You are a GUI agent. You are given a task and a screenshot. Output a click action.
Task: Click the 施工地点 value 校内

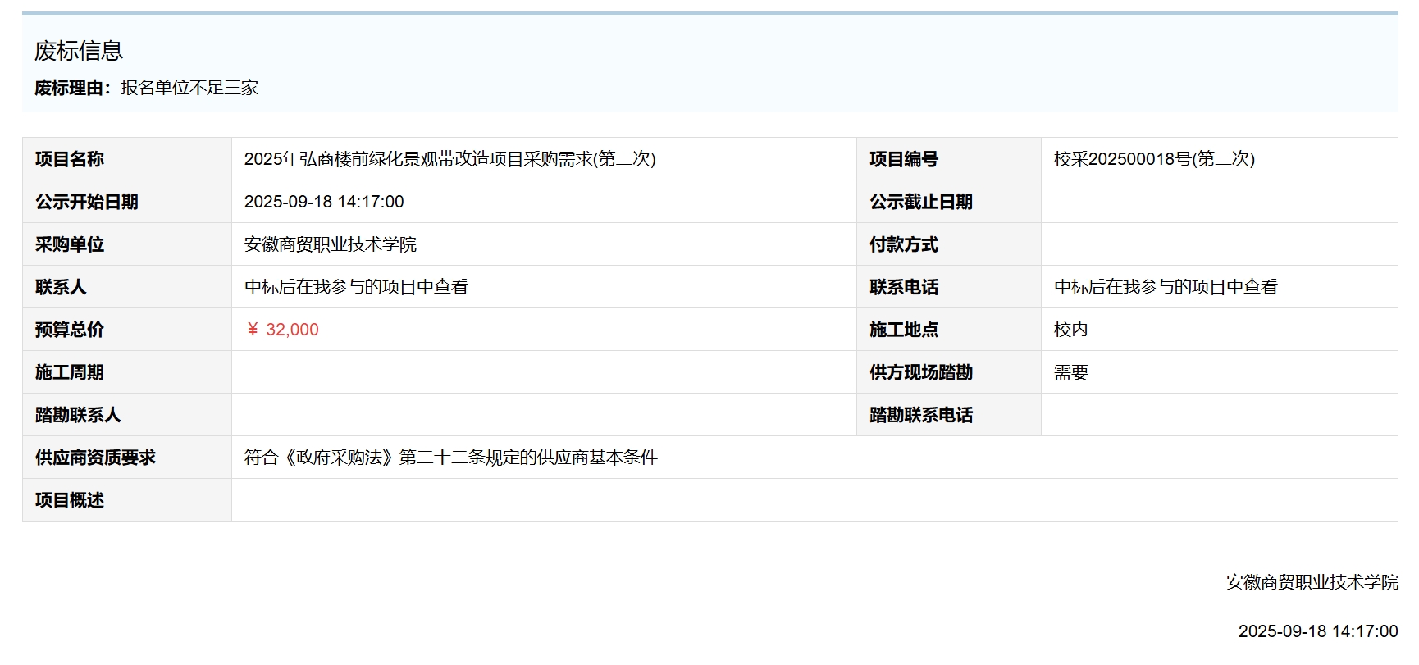[1070, 330]
